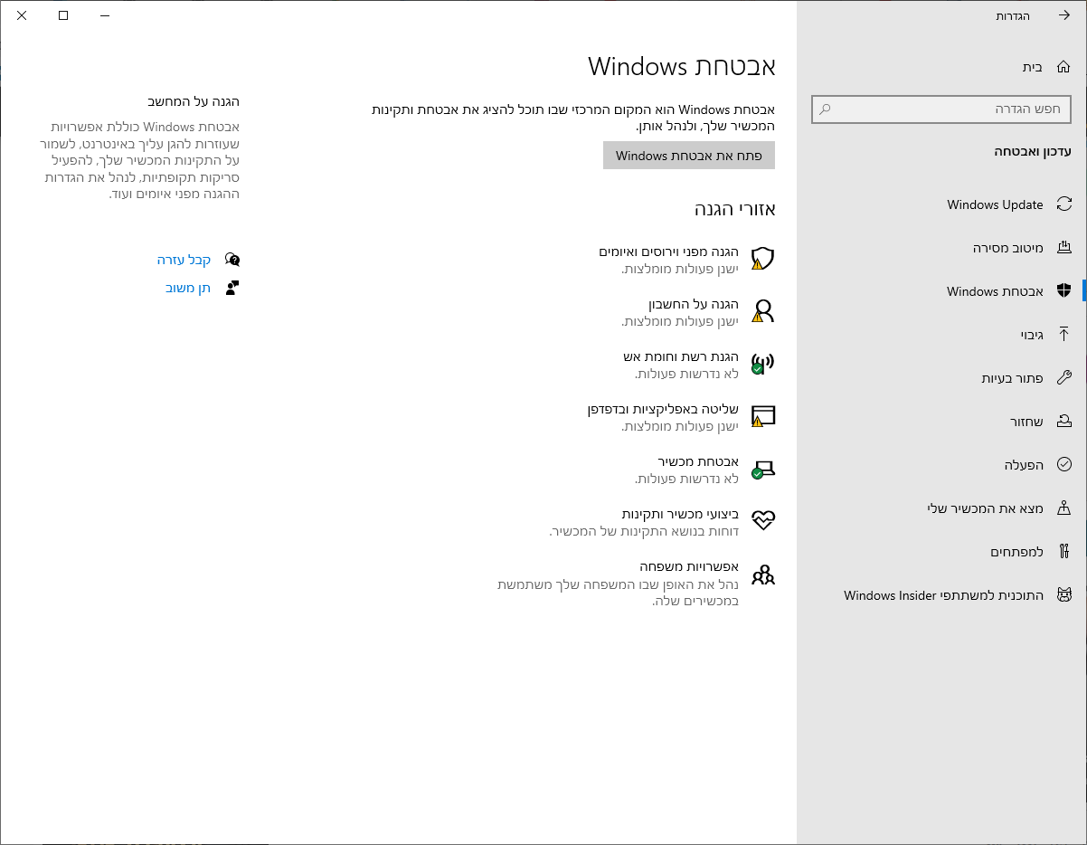
Task: Open פתור בעיות troubleshoot page
Action: coord(1012,378)
